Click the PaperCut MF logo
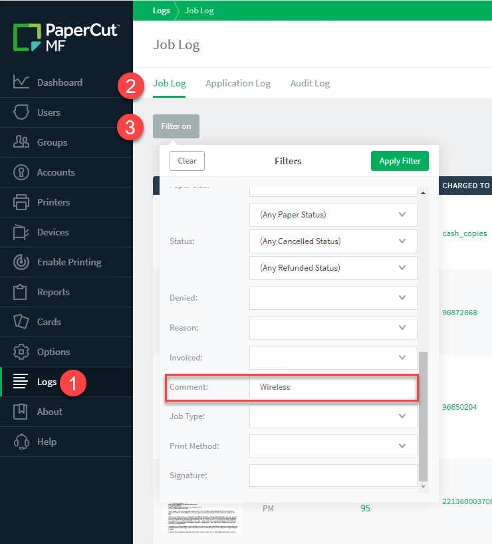Viewport: 492px width, 544px height. pyautogui.click(x=66, y=37)
